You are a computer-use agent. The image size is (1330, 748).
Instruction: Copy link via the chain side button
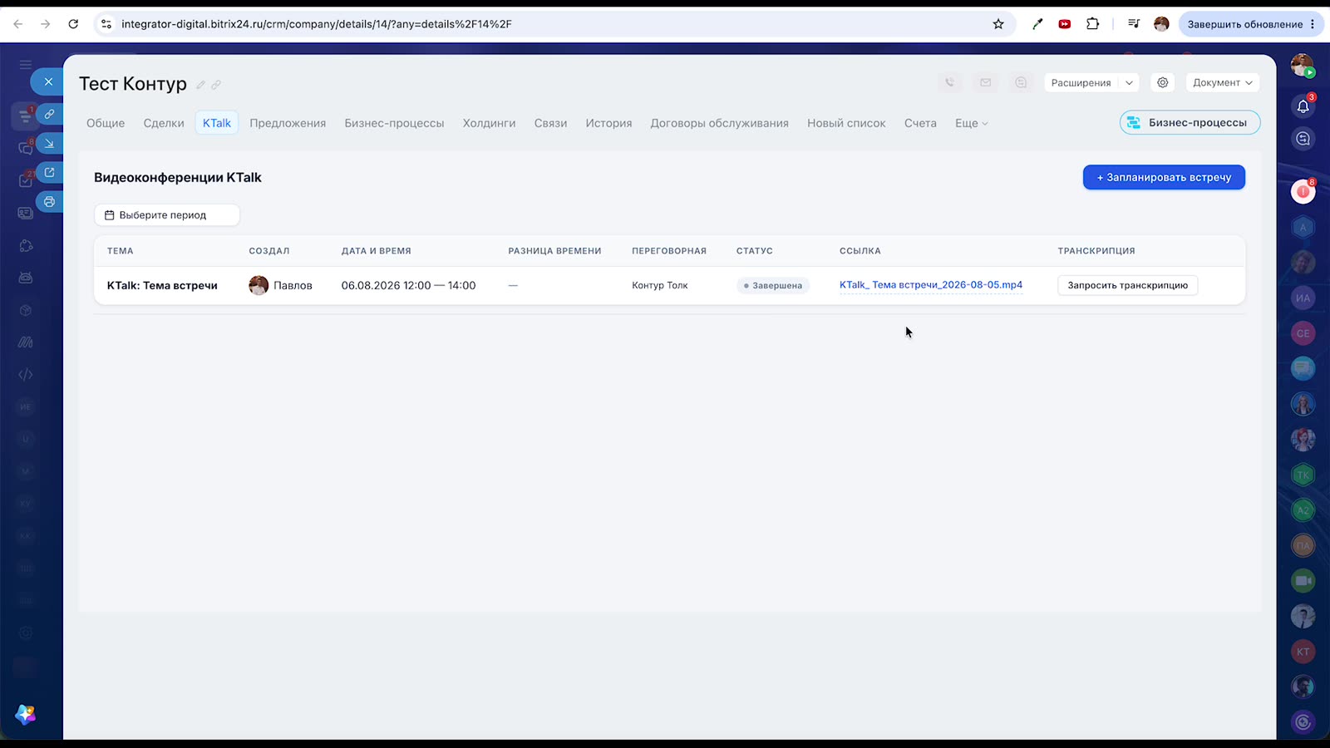coord(49,114)
